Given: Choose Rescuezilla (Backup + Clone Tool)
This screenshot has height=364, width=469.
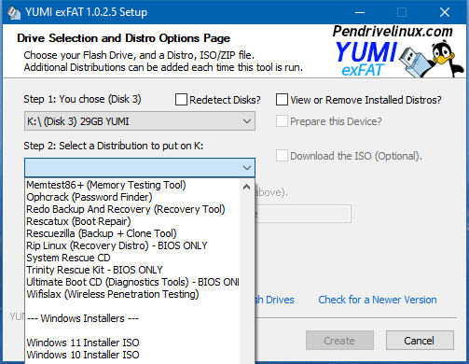Looking at the screenshot, I should (x=102, y=233).
